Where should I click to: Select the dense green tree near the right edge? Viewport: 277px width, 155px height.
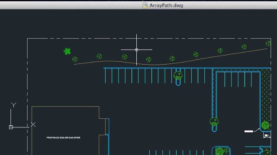tap(265, 125)
